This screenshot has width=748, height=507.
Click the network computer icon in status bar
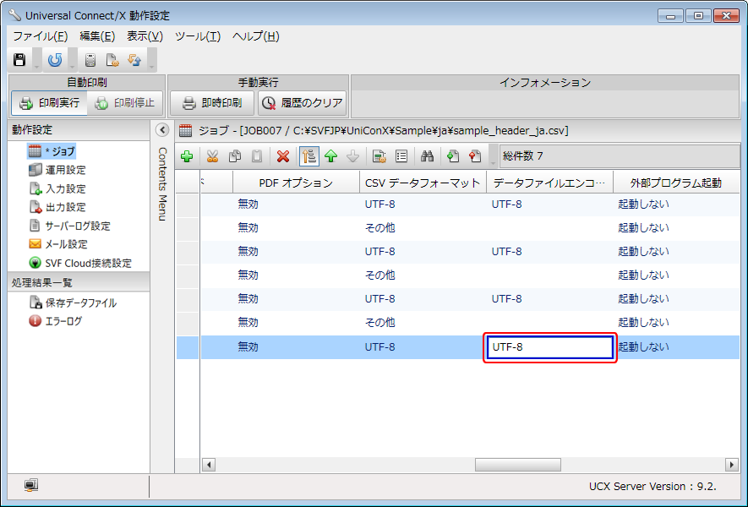31,486
